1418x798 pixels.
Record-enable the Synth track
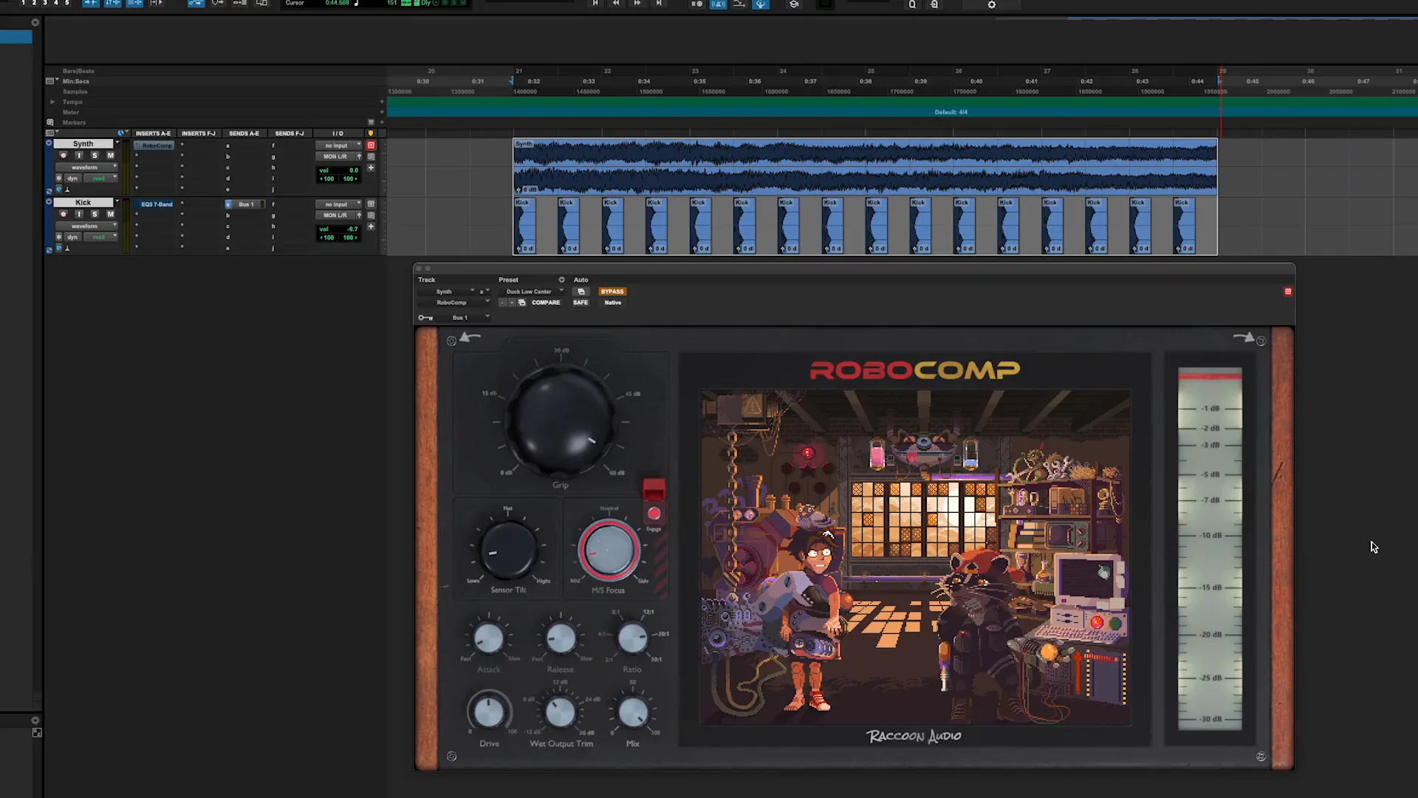(x=64, y=155)
